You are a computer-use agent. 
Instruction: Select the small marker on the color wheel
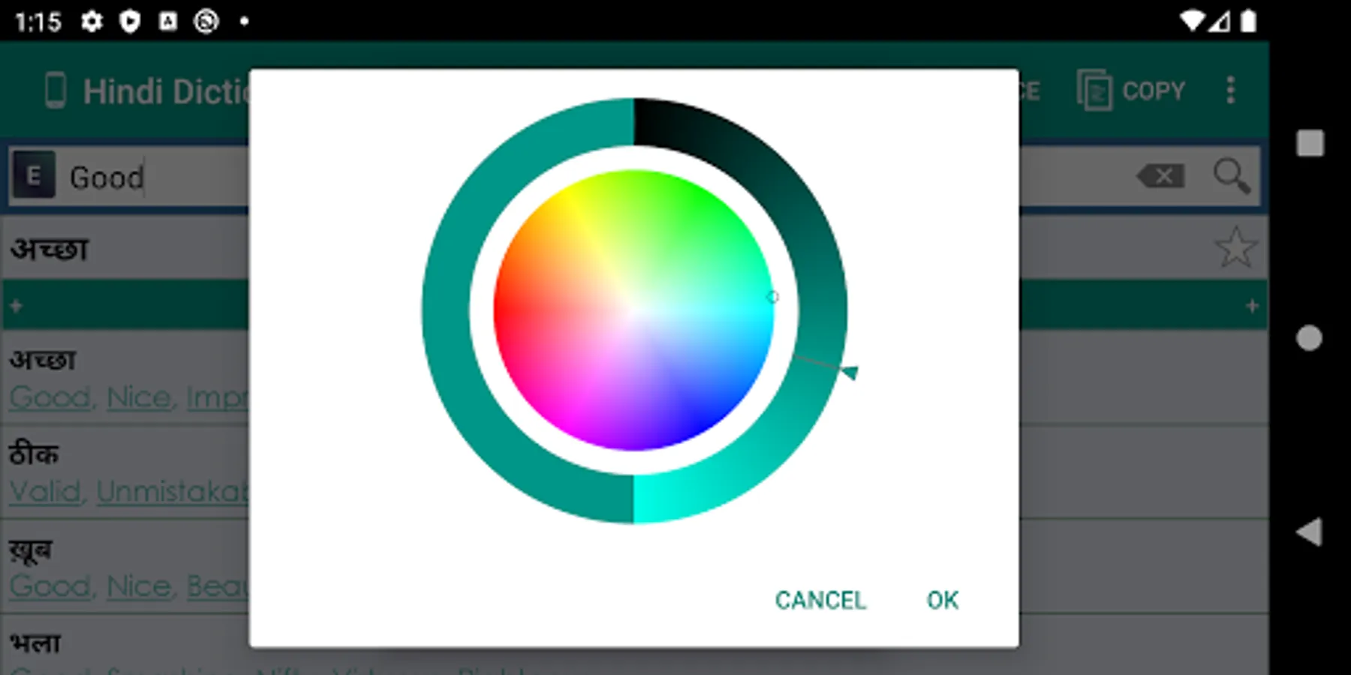[x=772, y=297]
